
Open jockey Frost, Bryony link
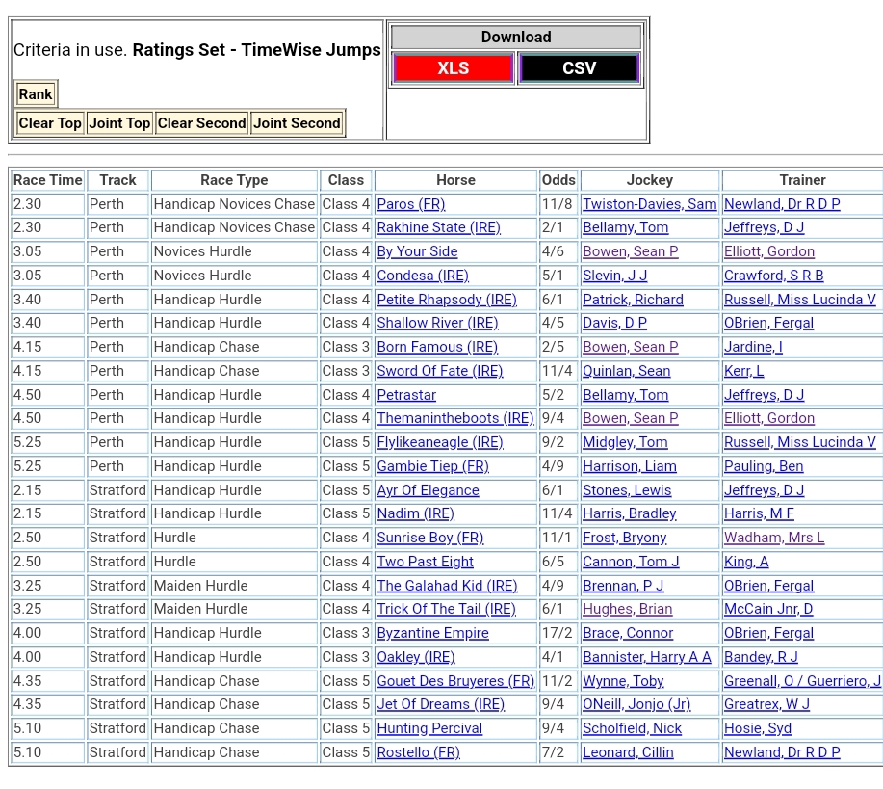coord(624,538)
